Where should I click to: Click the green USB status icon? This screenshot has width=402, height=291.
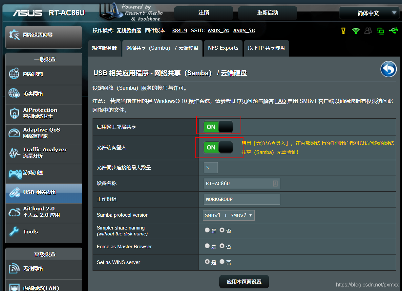(393, 31)
